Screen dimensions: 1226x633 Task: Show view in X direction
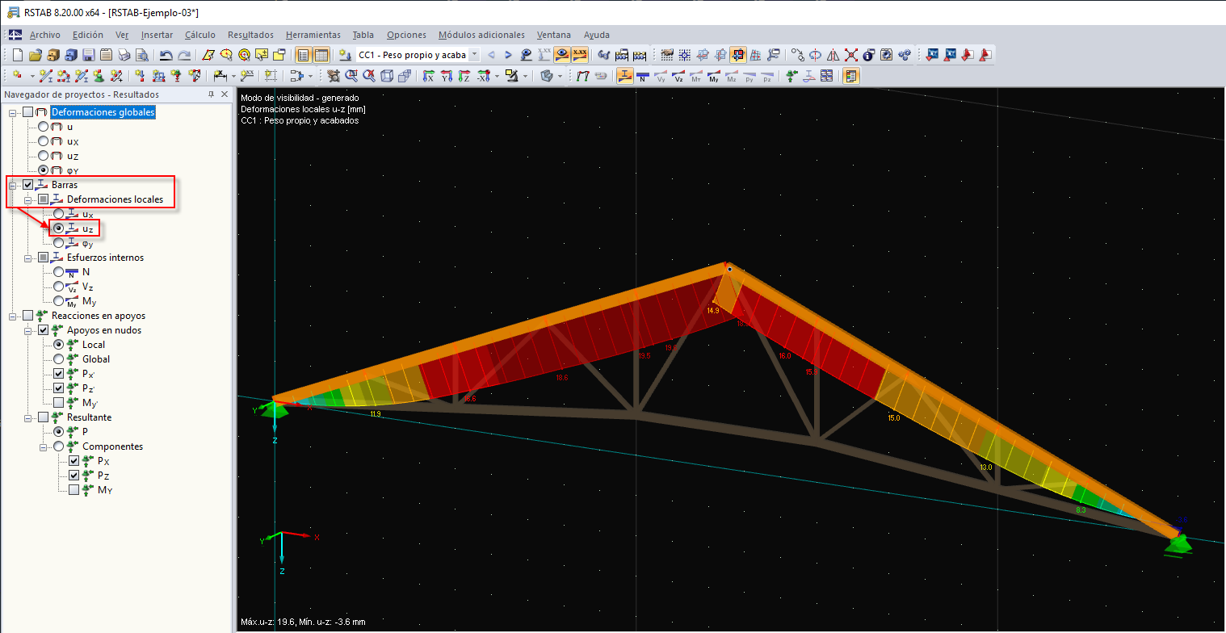pyautogui.click(x=428, y=76)
